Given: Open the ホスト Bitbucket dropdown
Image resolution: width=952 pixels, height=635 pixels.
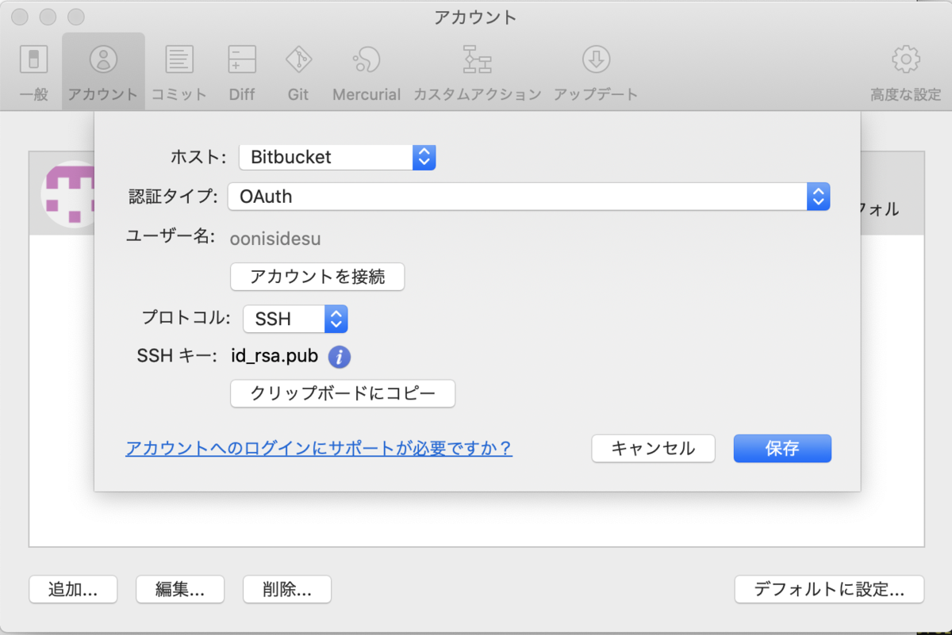Looking at the screenshot, I should pos(337,157).
